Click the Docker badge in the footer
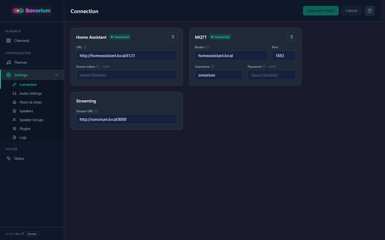 tap(32, 234)
